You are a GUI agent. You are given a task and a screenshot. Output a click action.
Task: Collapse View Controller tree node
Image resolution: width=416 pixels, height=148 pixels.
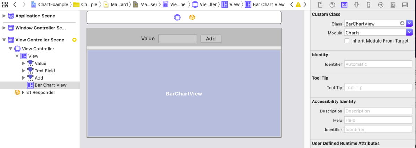[x=10, y=49]
